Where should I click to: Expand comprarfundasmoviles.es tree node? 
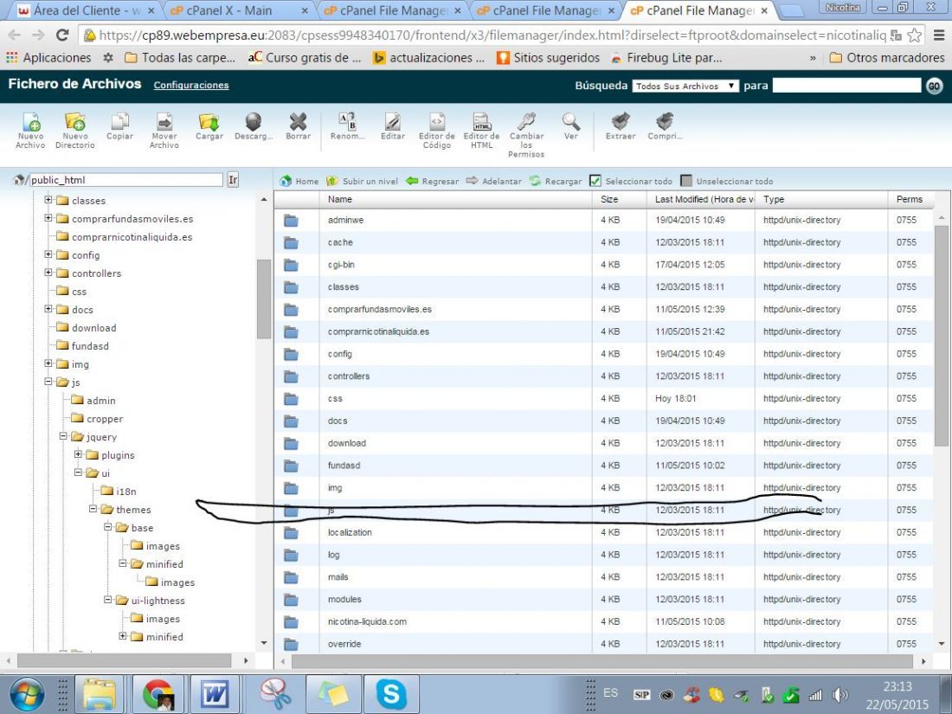[48, 218]
